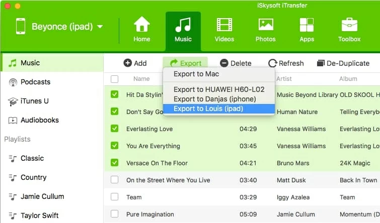Click the Add plus icon
Viewport: 380px width, 223px height.
[128, 63]
